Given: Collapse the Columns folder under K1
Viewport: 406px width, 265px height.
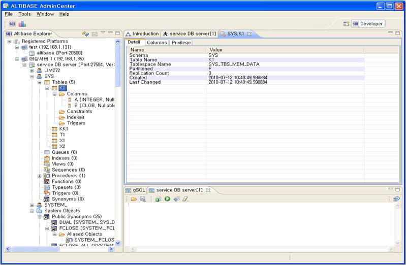Looking at the screenshot, I should (x=54, y=94).
